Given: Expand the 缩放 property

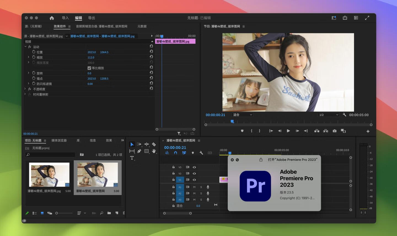Looking at the screenshot, I should click(28, 57).
